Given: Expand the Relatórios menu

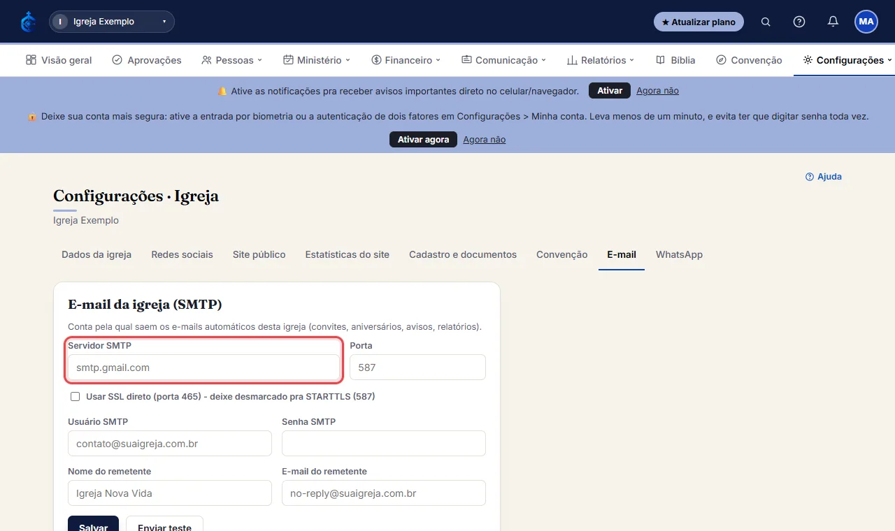Looking at the screenshot, I should click(600, 60).
